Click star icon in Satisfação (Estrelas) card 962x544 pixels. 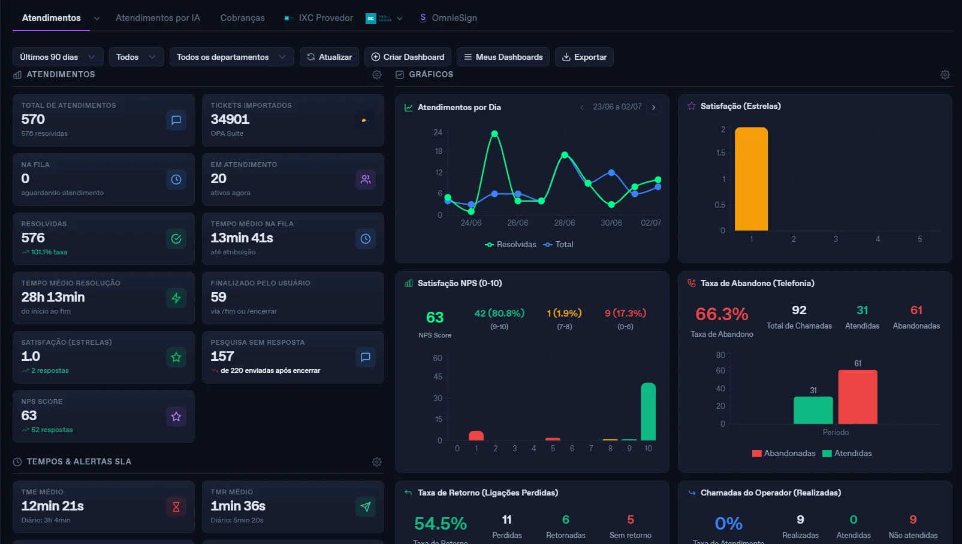click(x=176, y=357)
